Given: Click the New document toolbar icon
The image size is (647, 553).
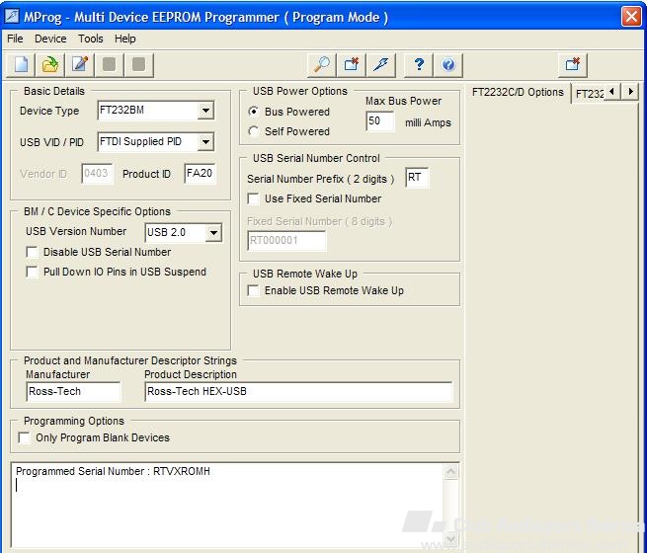Looking at the screenshot, I should click(21, 65).
